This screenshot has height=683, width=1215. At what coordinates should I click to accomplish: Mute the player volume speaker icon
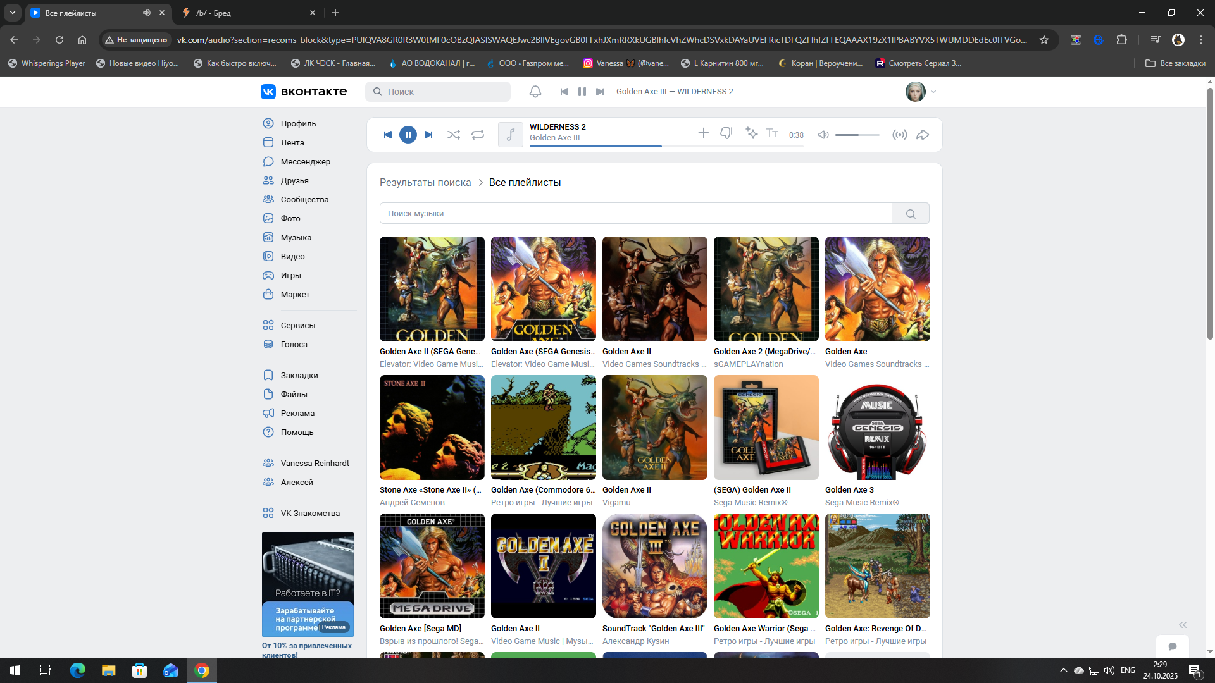823,135
